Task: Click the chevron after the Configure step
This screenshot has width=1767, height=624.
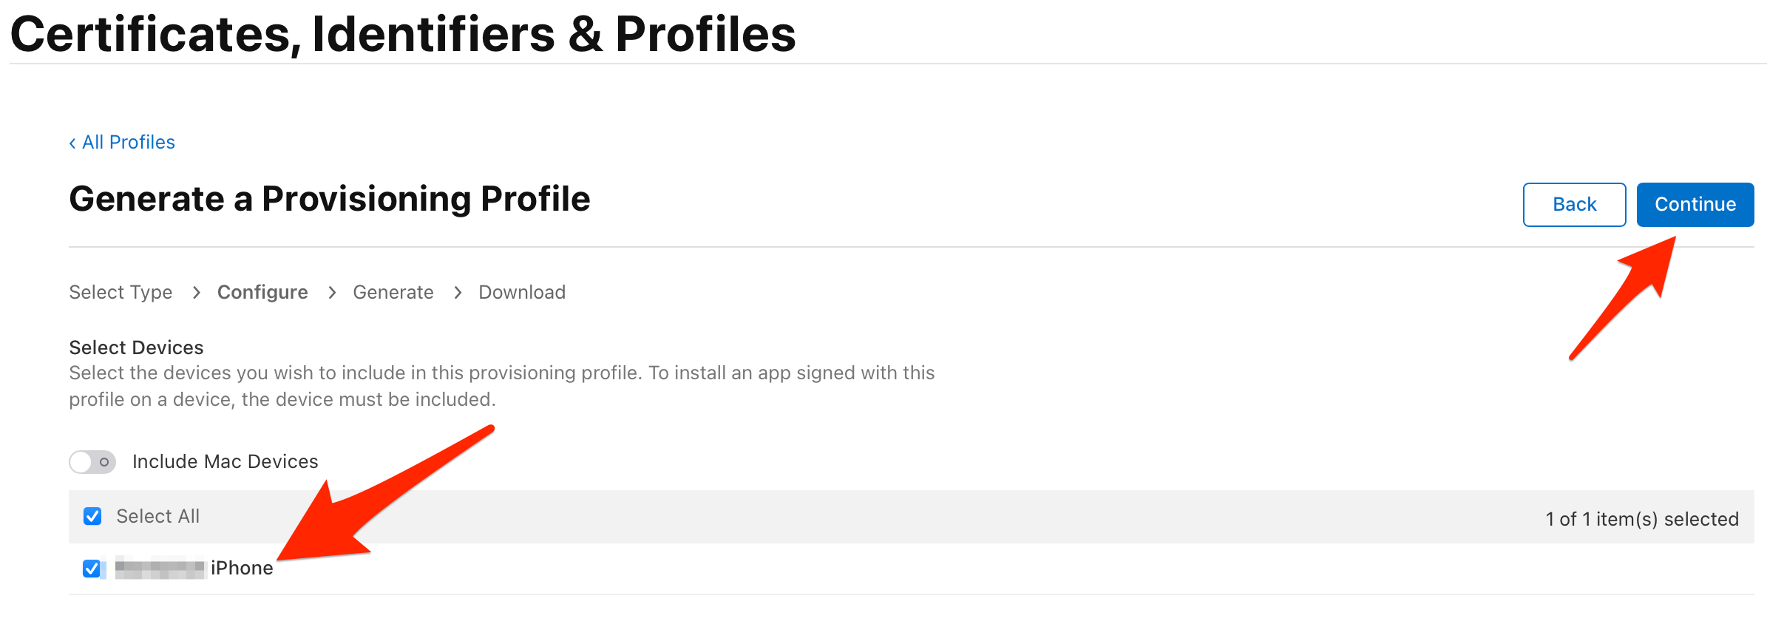Action: pyautogui.click(x=332, y=293)
